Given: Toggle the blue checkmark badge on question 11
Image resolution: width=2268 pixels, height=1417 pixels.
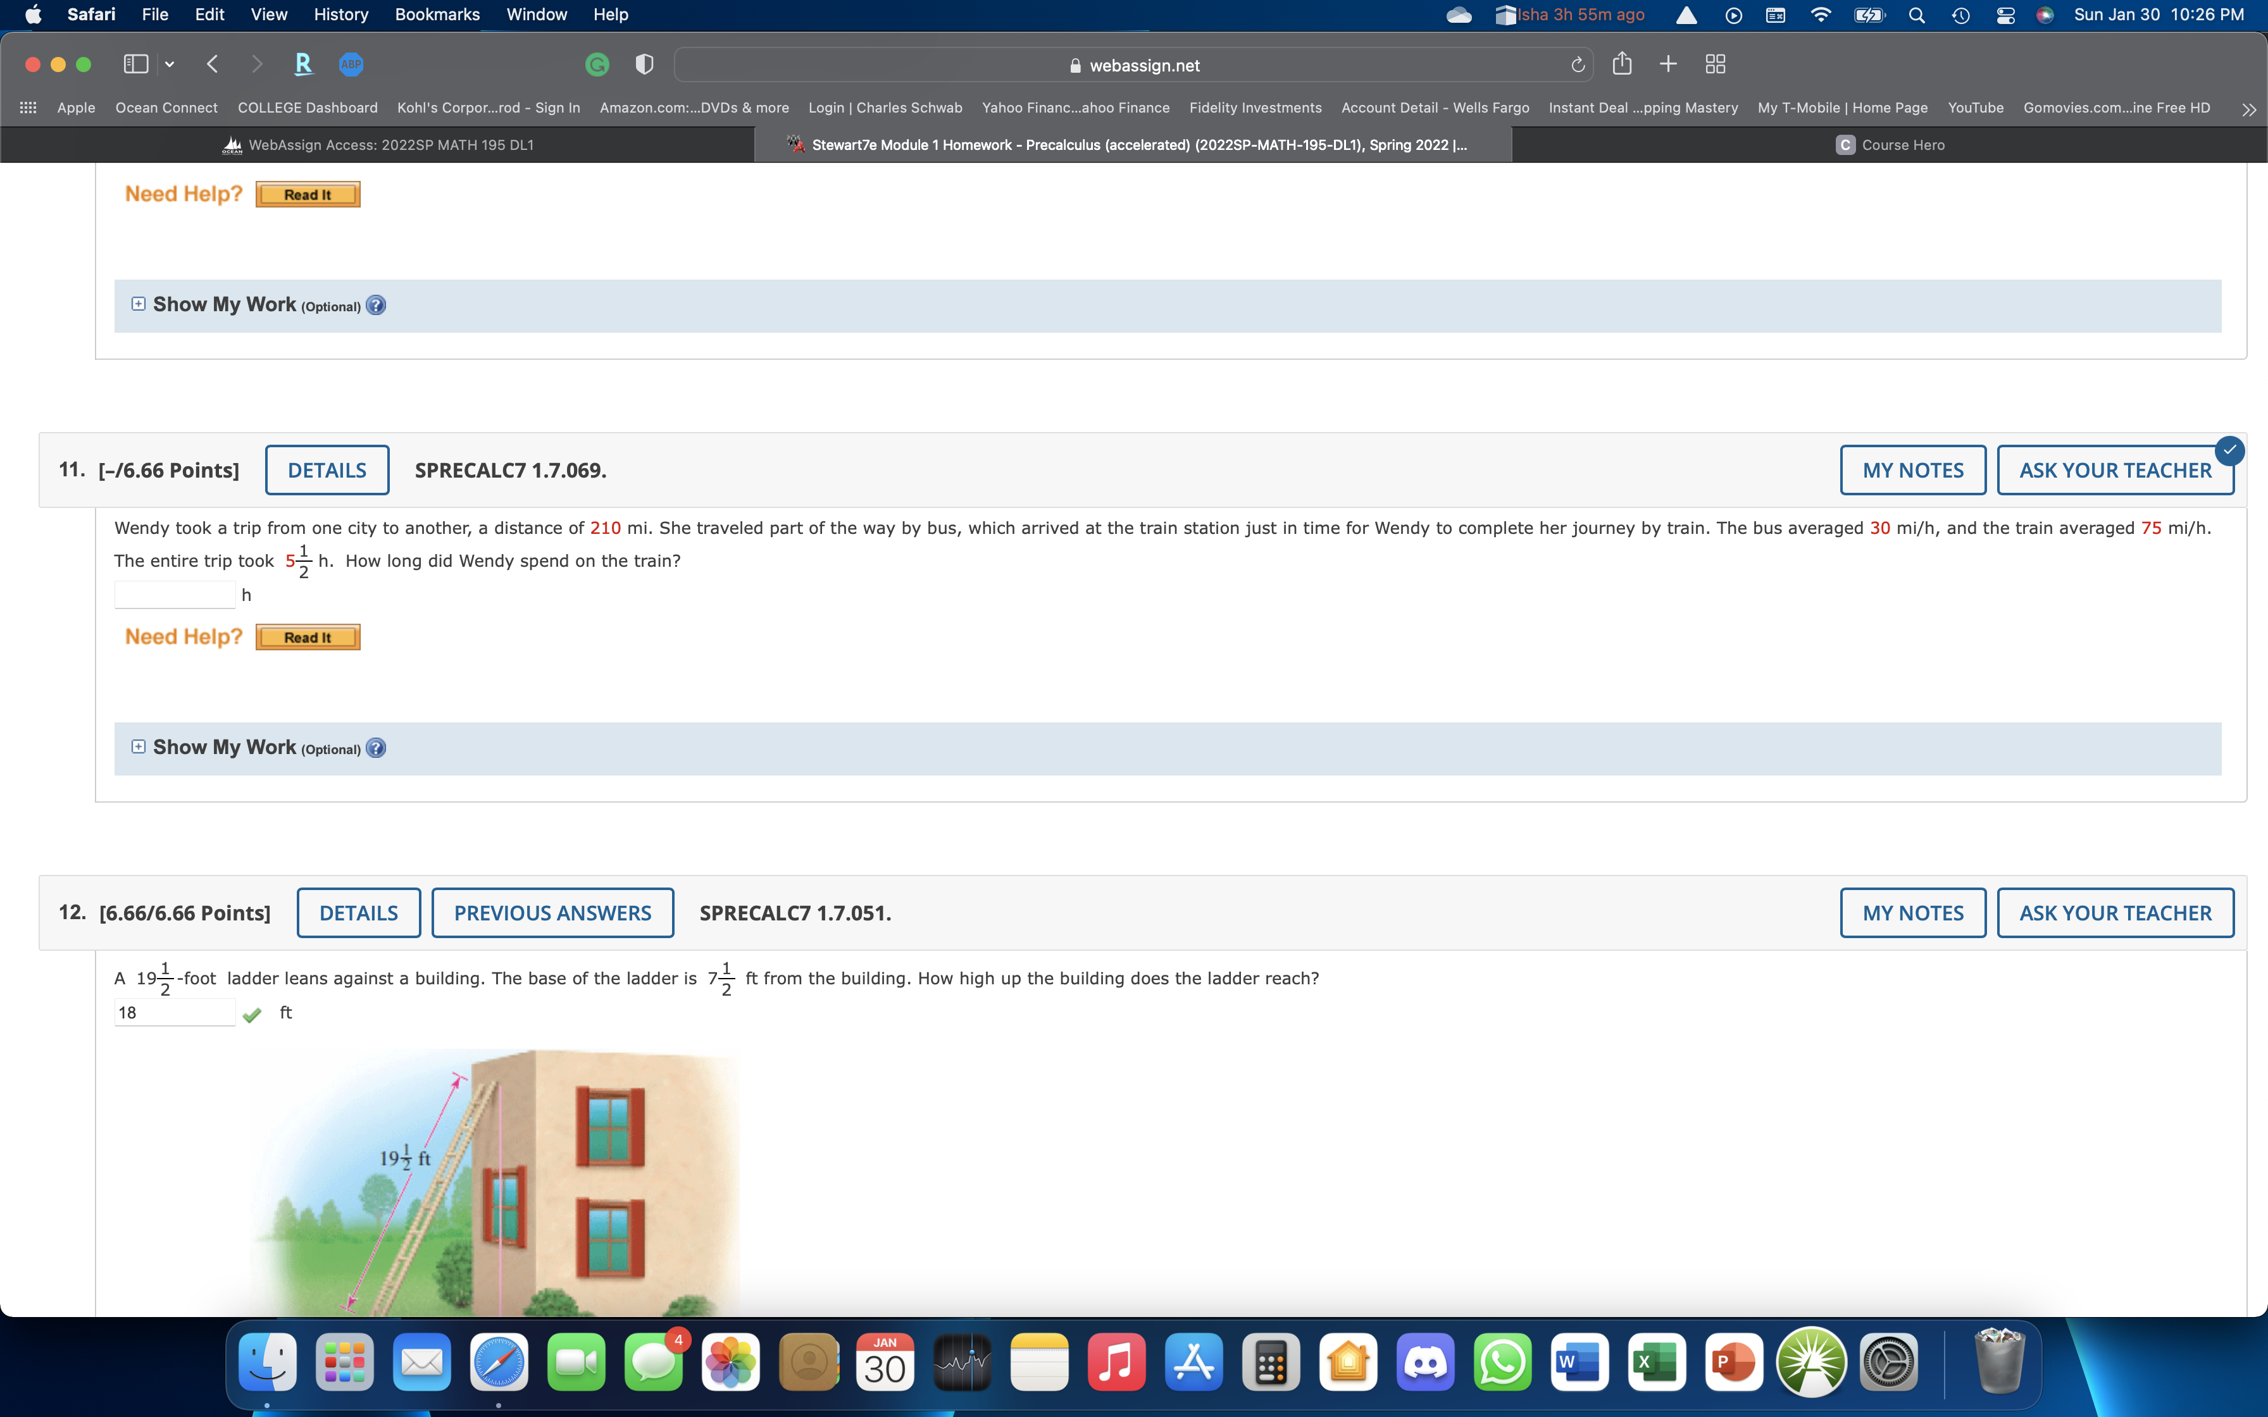Looking at the screenshot, I should click(x=2229, y=451).
